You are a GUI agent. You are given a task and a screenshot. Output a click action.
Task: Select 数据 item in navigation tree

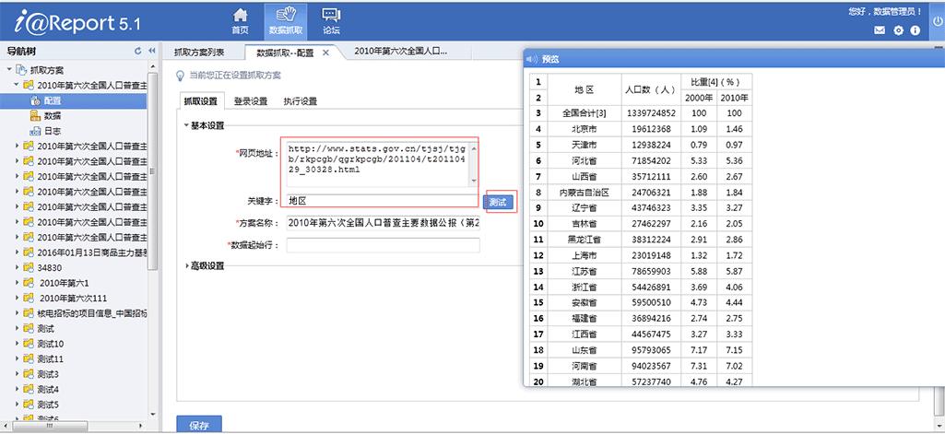[x=53, y=115]
